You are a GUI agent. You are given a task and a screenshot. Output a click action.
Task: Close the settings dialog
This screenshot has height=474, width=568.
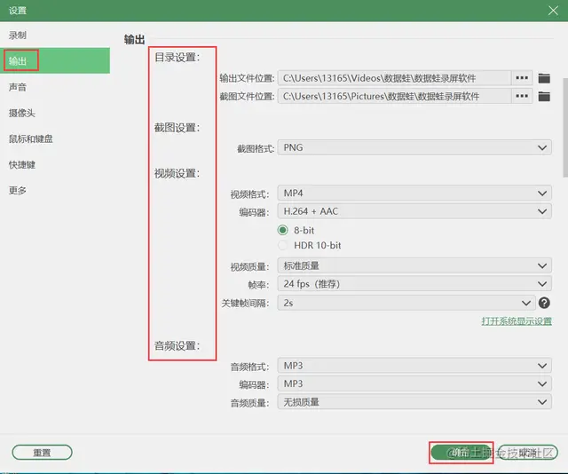[x=553, y=11]
